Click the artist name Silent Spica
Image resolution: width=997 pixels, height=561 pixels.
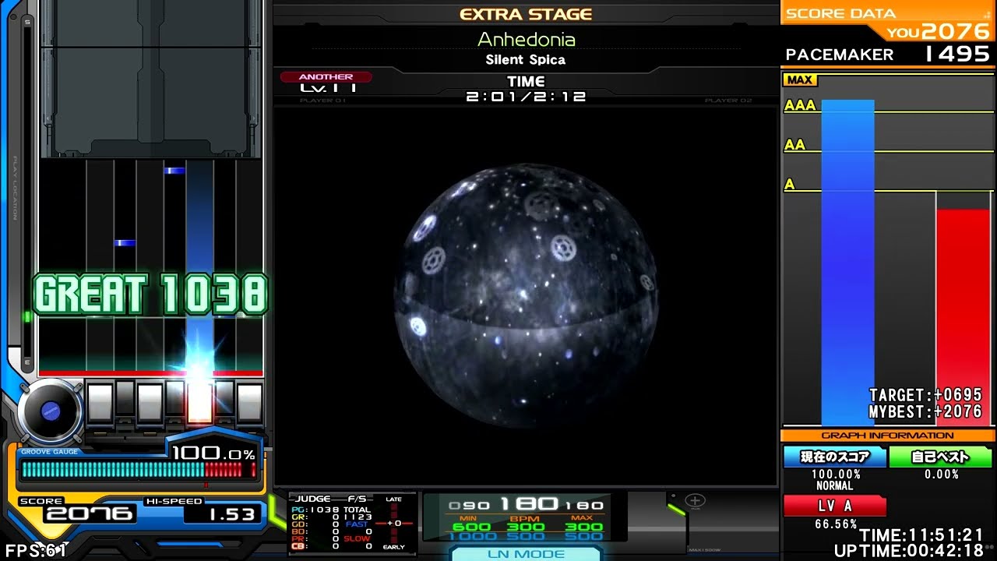526,60
